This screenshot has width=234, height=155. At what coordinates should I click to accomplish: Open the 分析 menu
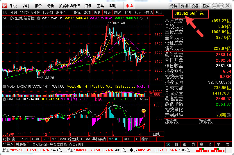tap(51, 6)
